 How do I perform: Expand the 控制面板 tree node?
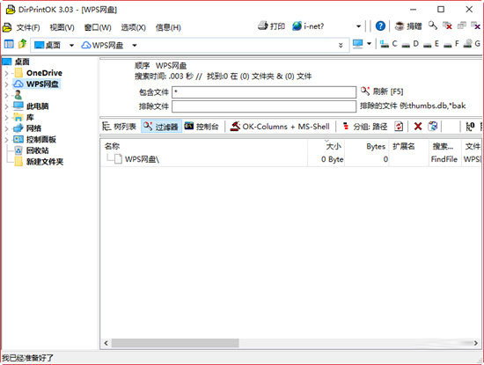coord(6,140)
